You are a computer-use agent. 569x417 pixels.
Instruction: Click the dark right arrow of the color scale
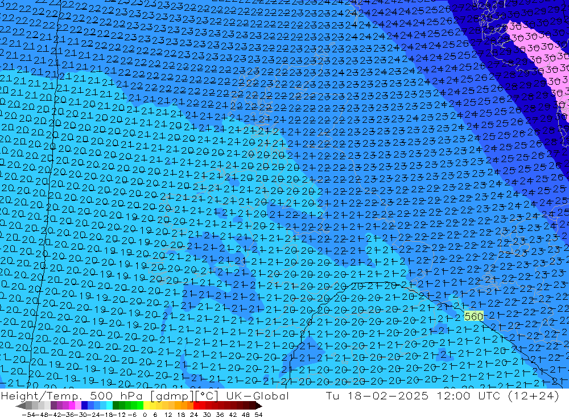click(x=258, y=406)
